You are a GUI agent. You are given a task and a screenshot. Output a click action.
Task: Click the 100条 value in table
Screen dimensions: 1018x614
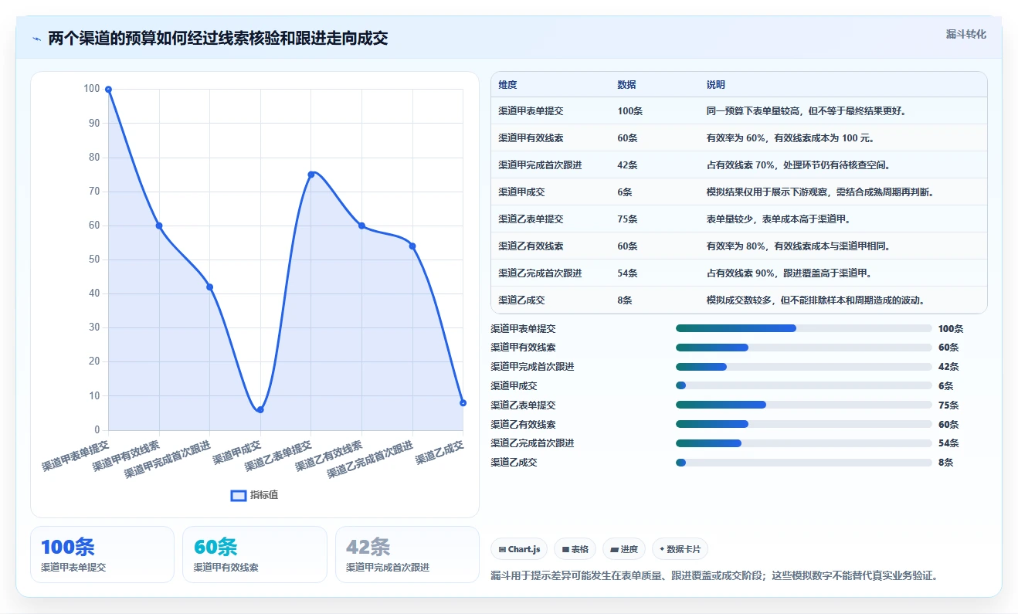(629, 111)
